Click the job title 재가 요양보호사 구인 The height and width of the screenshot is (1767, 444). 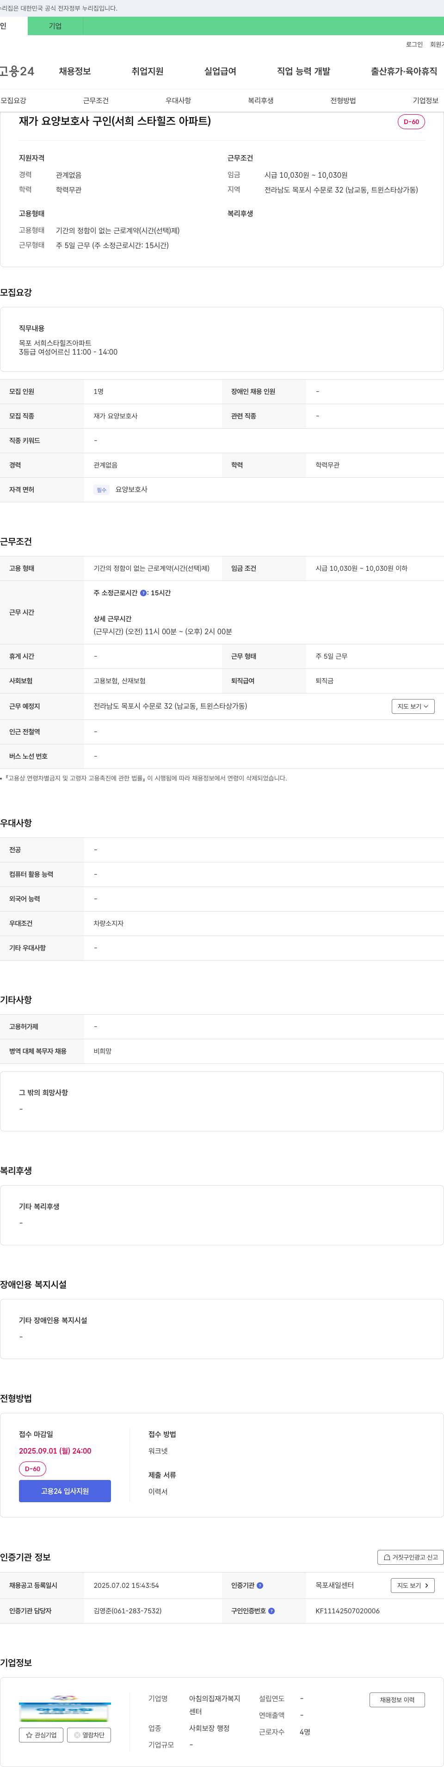pyautogui.click(x=115, y=121)
